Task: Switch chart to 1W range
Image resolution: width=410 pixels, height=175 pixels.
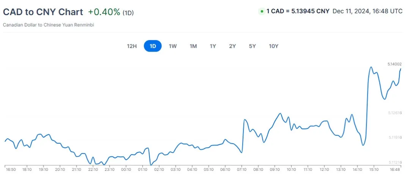Action: pyautogui.click(x=173, y=47)
